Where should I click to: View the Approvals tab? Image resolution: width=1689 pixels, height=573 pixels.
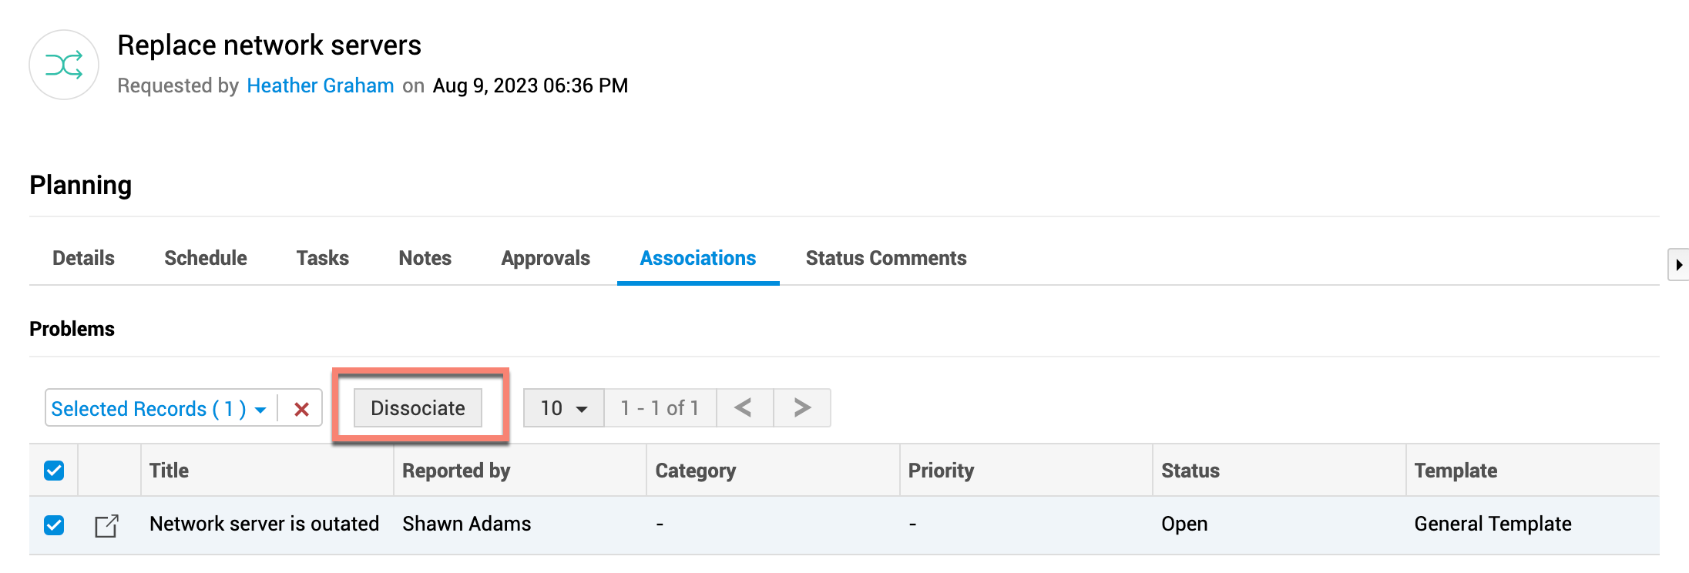click(x=546, y=258)
